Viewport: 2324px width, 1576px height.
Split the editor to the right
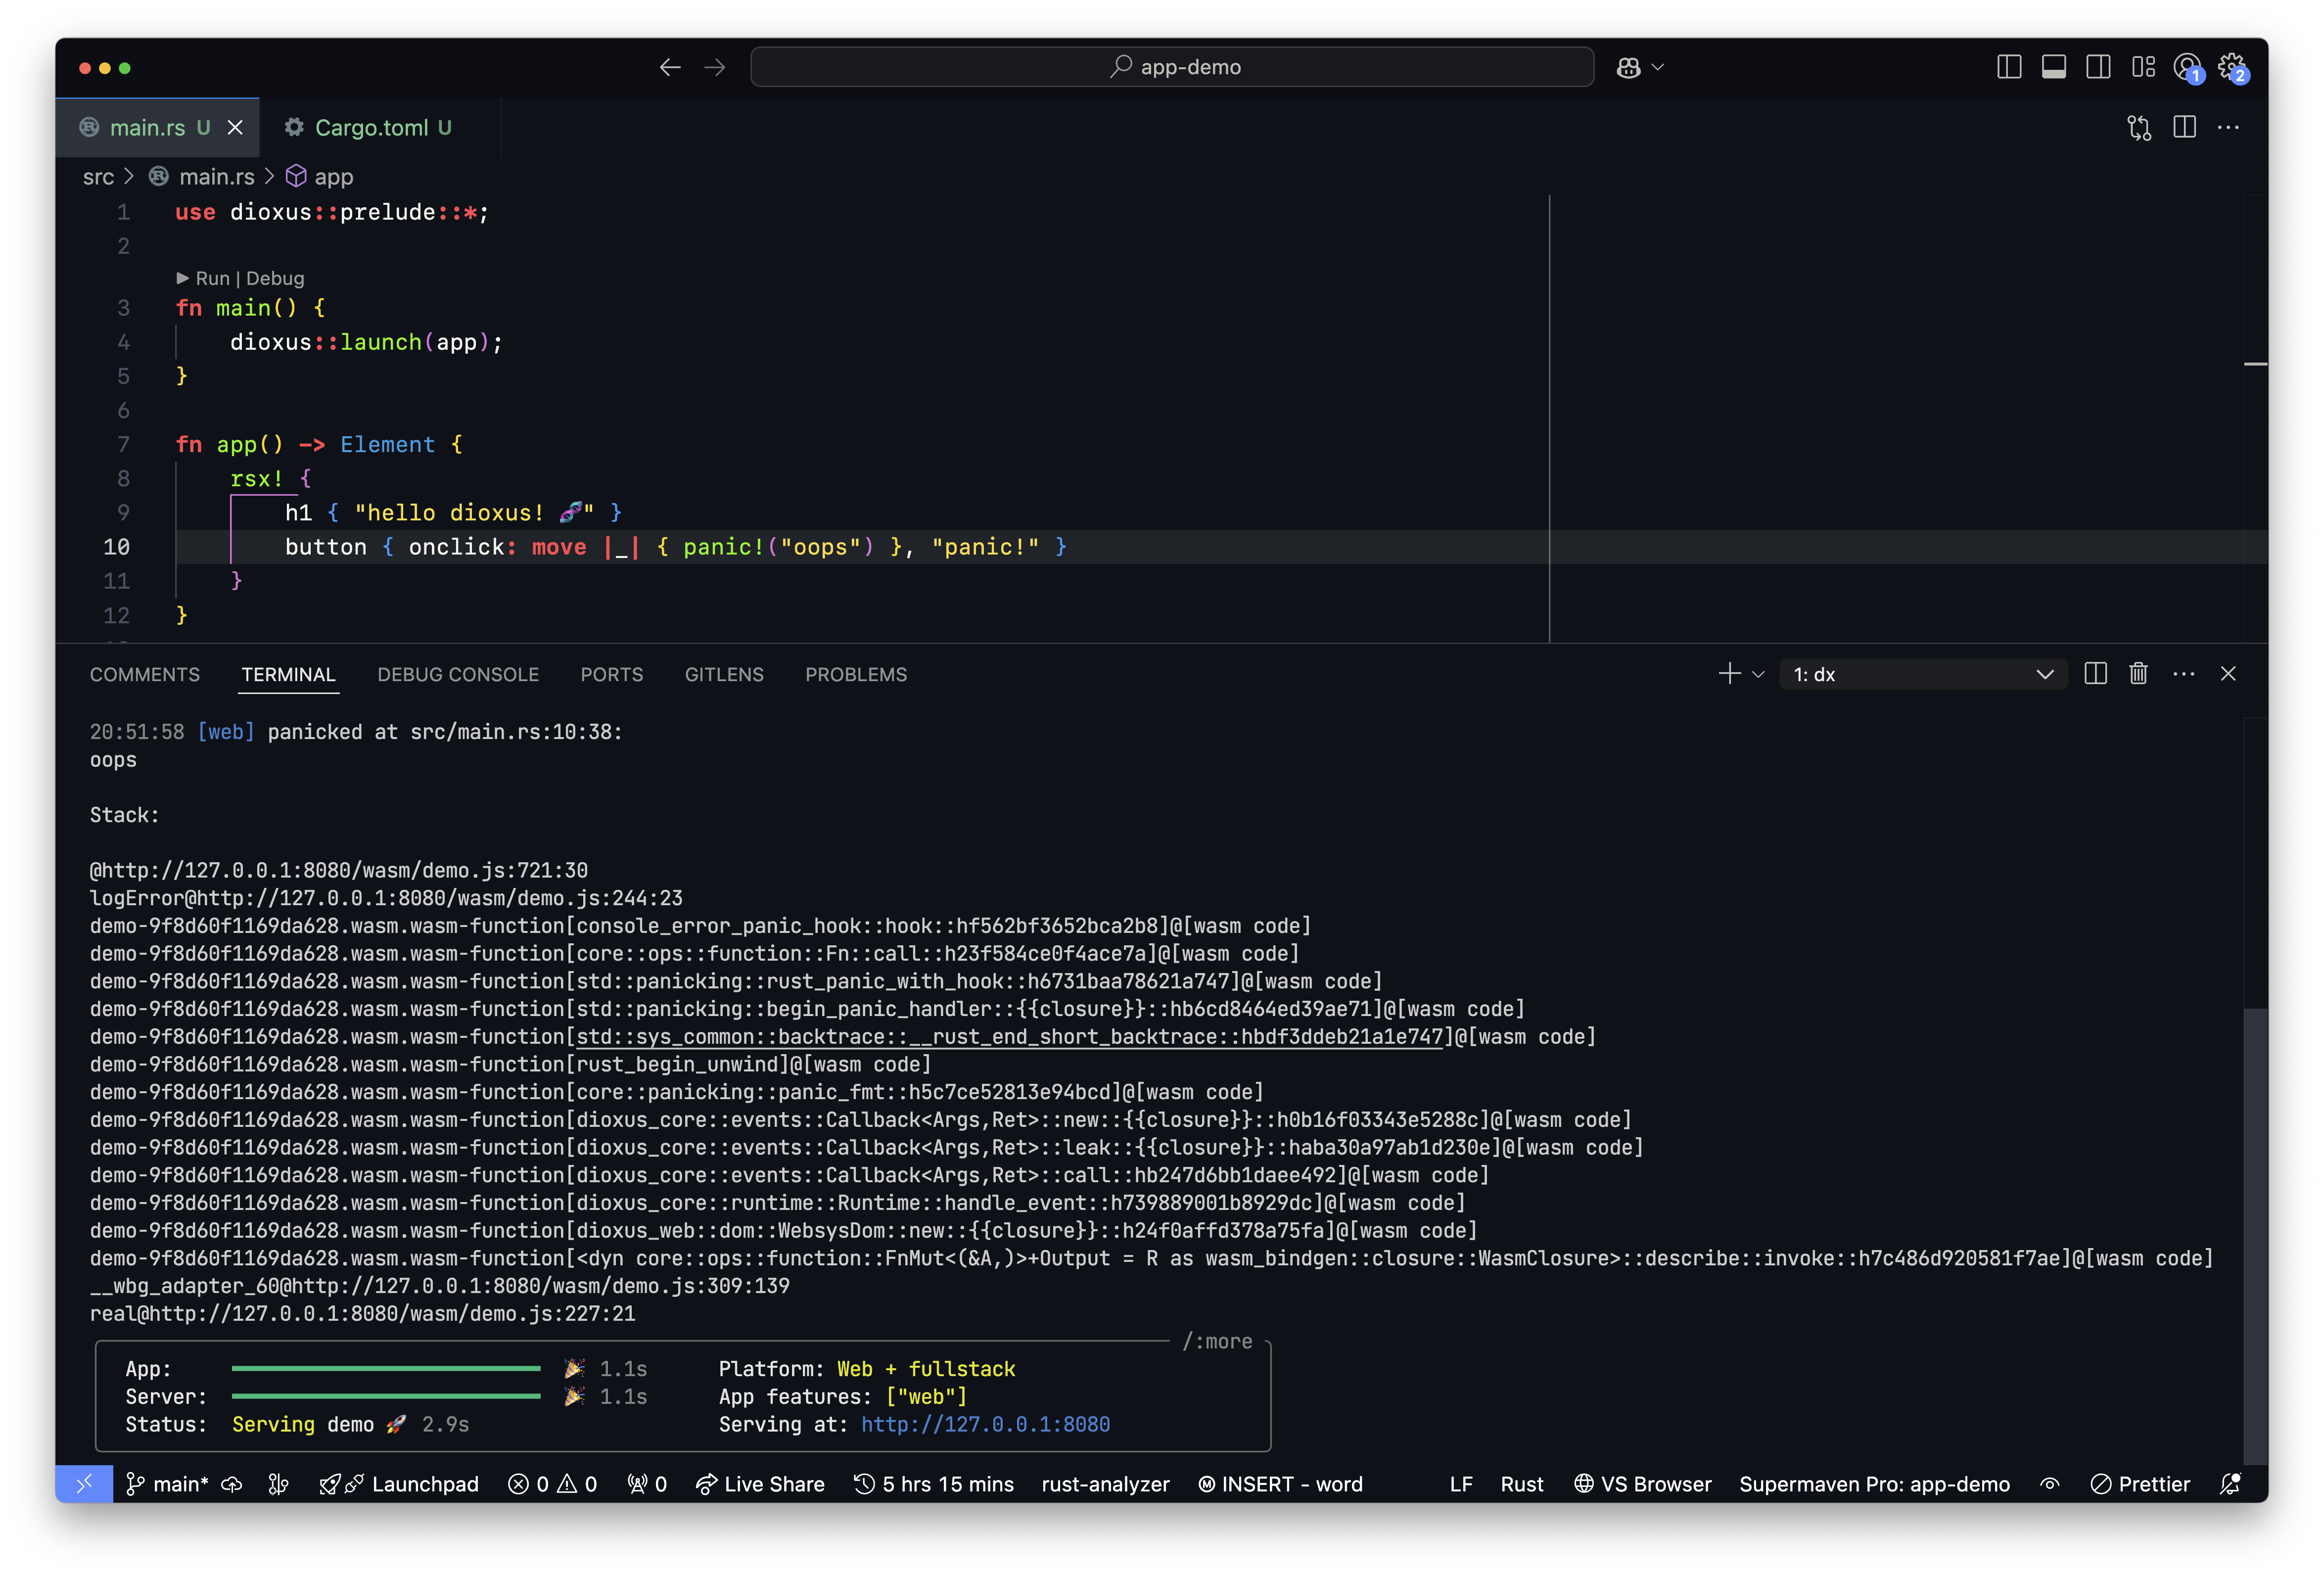2185,128
